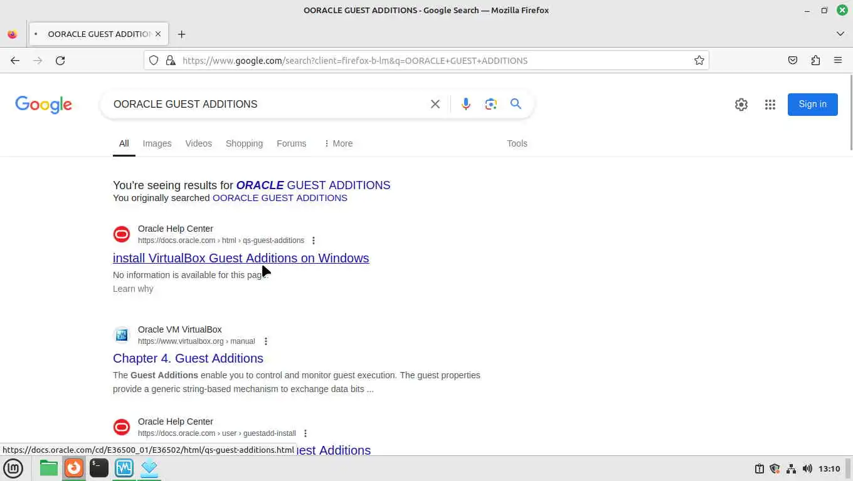The width and height of the screenshot is (853, 481).
Task: Open the Files manager from taskbar
Action: tap(49, 468)
